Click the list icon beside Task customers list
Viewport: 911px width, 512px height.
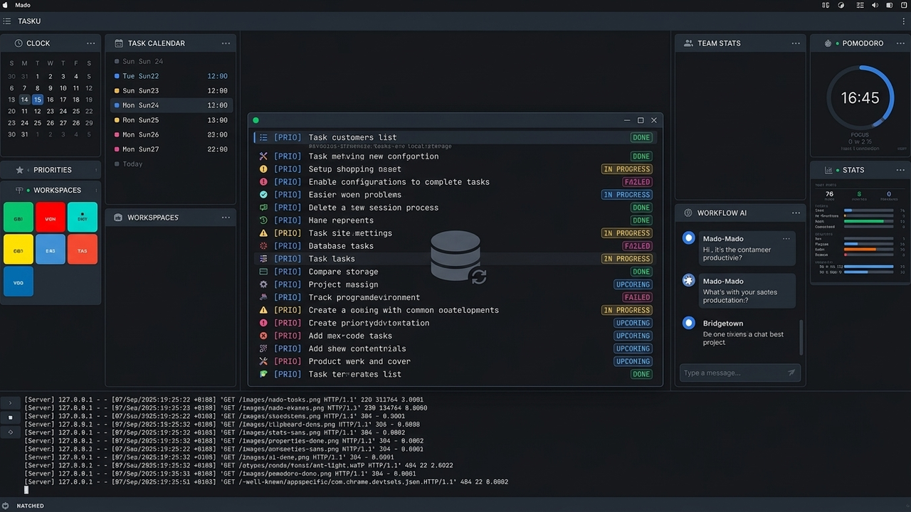(263, 138)
